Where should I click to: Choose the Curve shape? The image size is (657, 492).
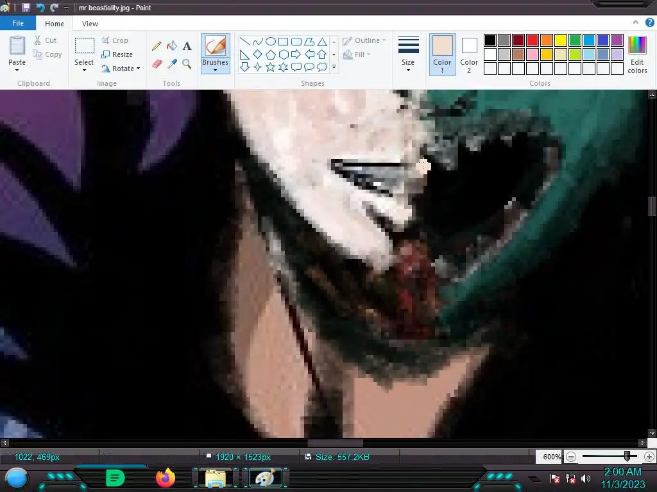[x=258, y=42]
